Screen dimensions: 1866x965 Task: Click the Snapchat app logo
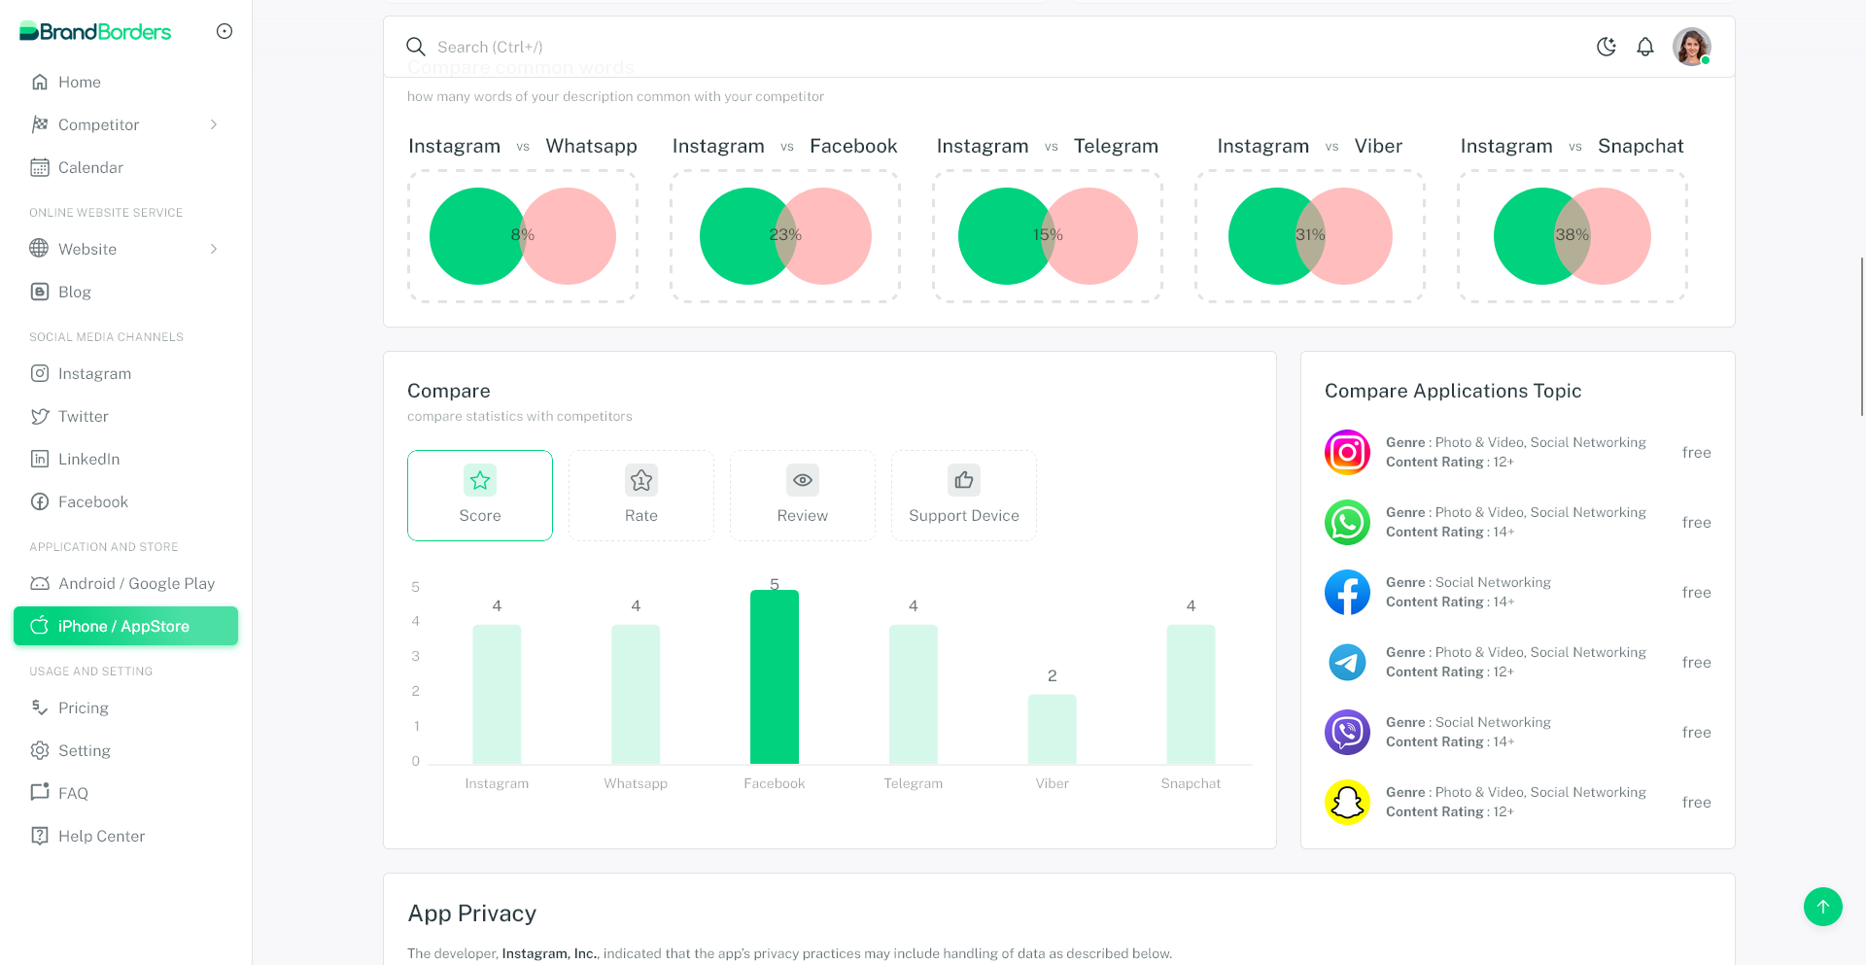(x=1348, y=802)
